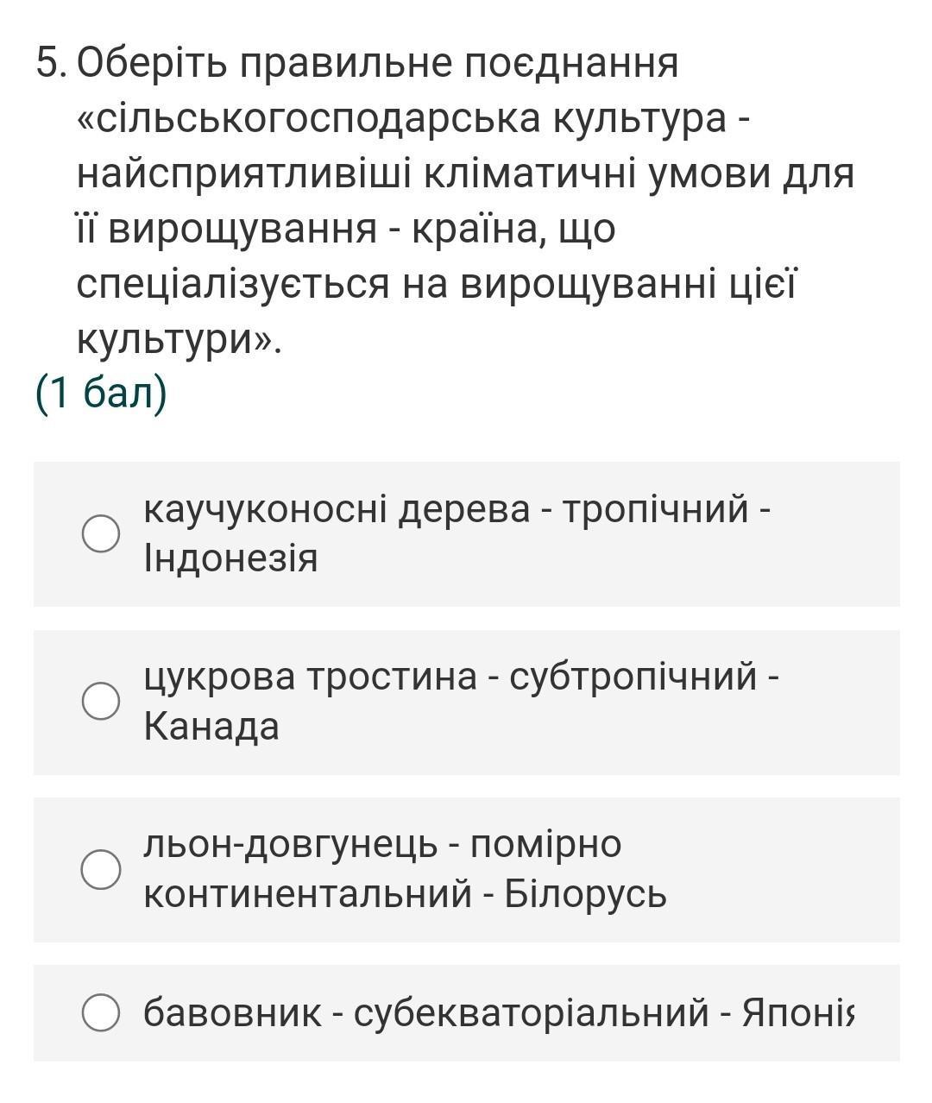The image size is (932, 1103).
Task: Click the answer text 'бавовник - субекваторіальний'
Action: (425, 1012)
